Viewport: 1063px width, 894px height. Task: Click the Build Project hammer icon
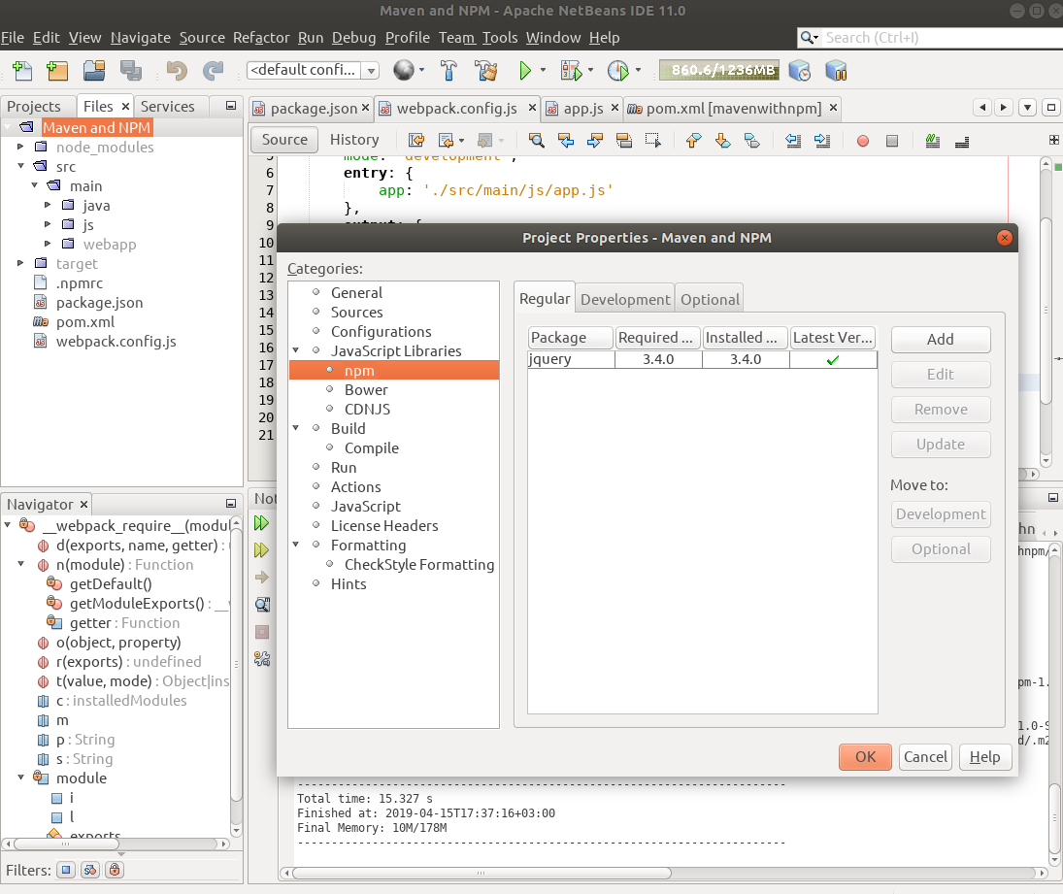pyautogui.click(x=448, y=70)
